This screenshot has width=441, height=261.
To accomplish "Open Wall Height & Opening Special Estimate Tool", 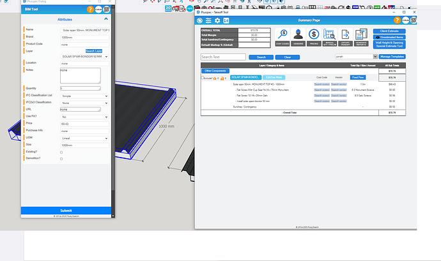I will (389, 45).
